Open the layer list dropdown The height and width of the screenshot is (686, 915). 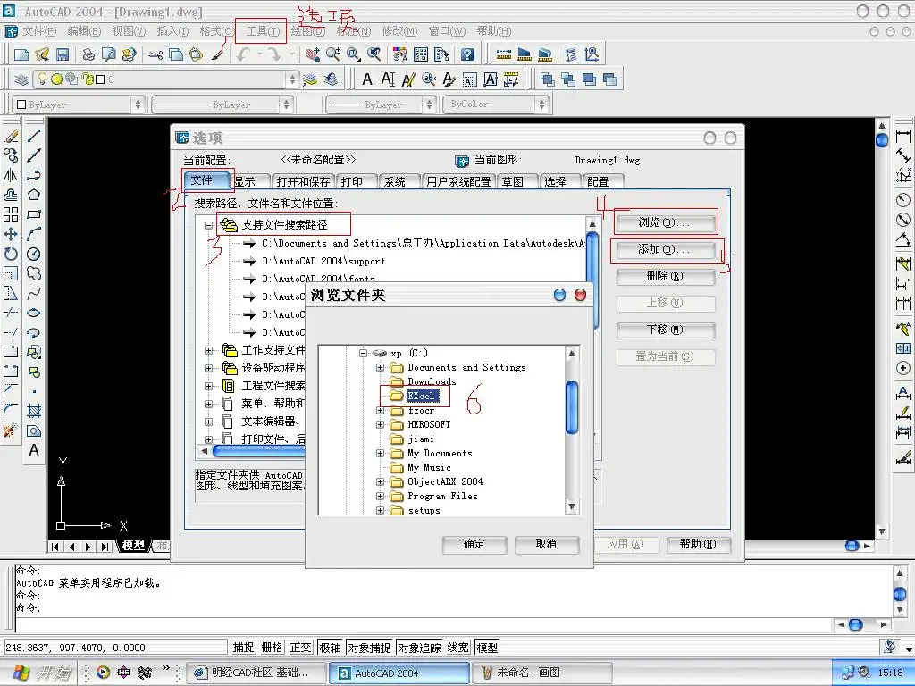[x=292, y=79]
